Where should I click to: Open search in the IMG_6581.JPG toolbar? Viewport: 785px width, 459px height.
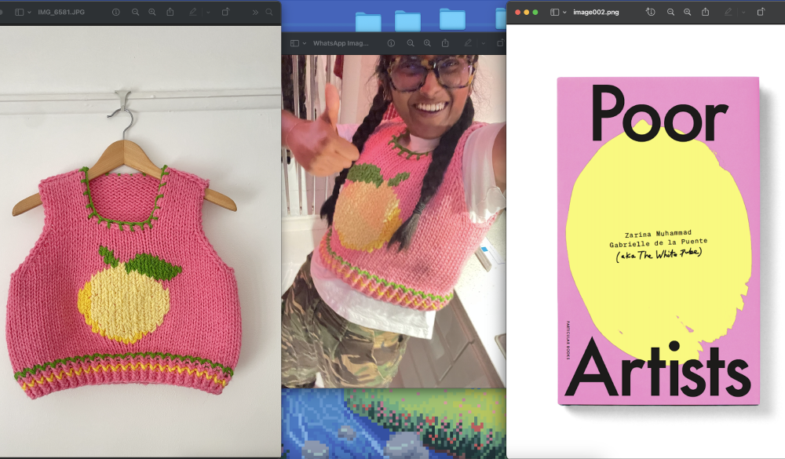268,12
